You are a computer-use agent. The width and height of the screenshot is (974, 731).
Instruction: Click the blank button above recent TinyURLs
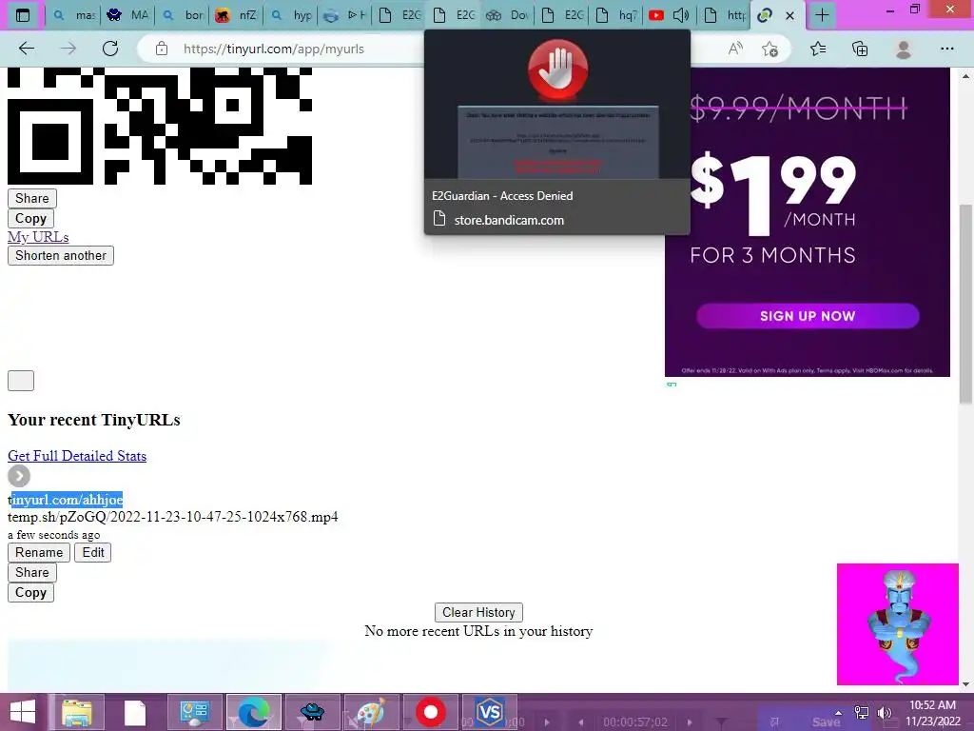(x=21, y=381)
